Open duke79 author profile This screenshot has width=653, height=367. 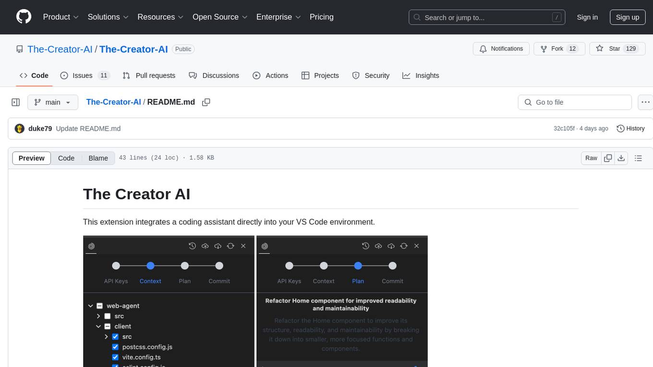pyautogui.click(x=40, y=128)
